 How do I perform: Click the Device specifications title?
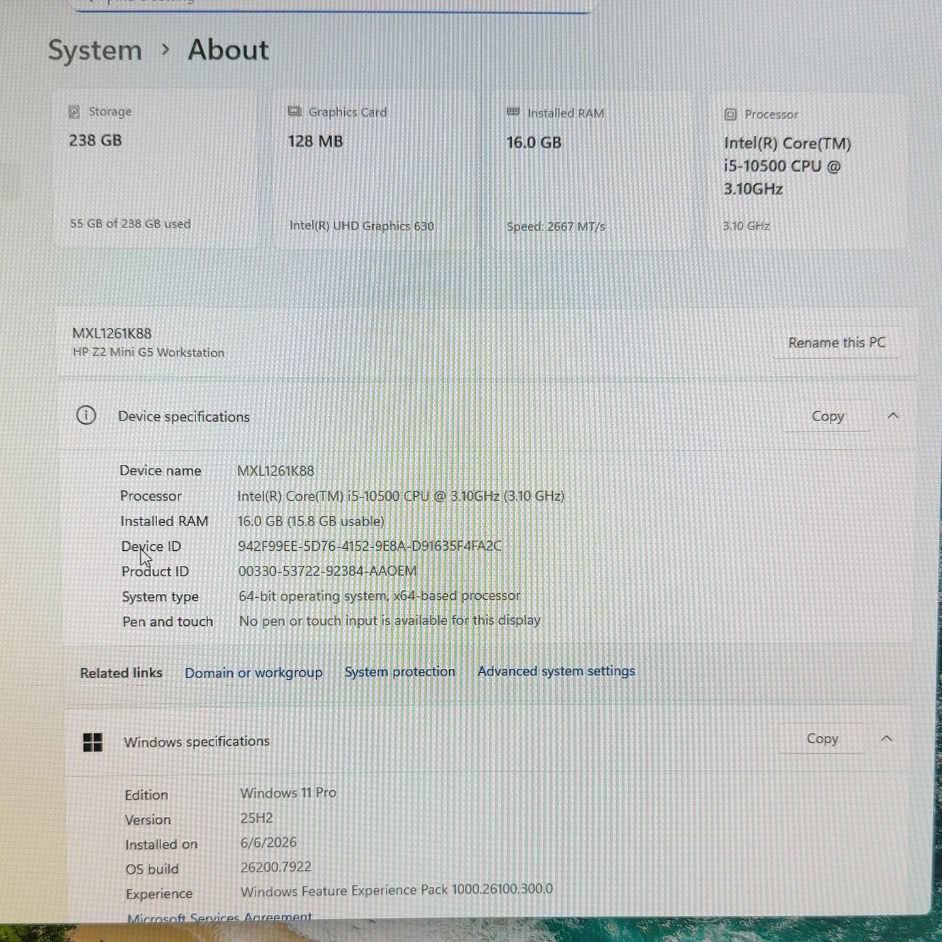[184, 417]
